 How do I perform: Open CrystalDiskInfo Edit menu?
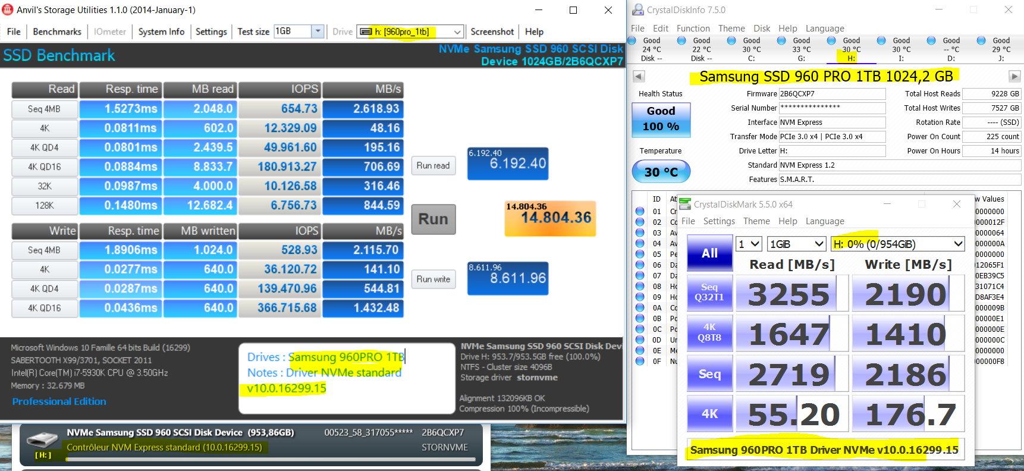click(660, 28)
